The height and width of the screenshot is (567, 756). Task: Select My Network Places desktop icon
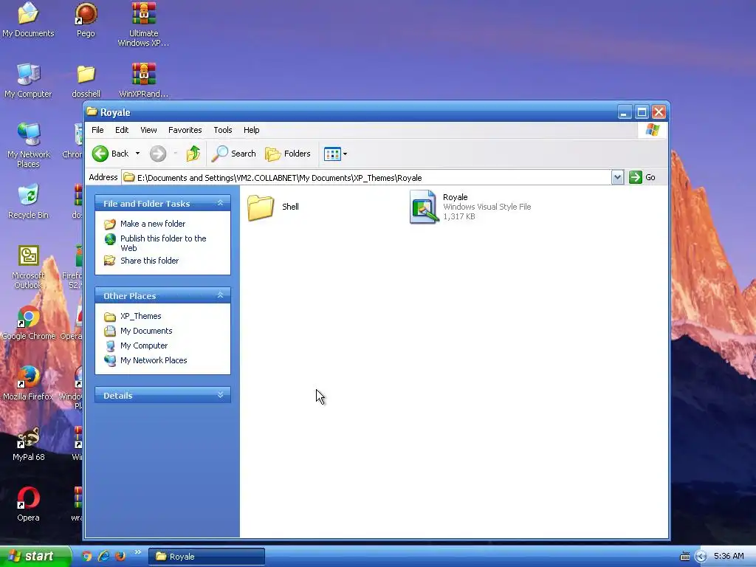tap(28, 134)
